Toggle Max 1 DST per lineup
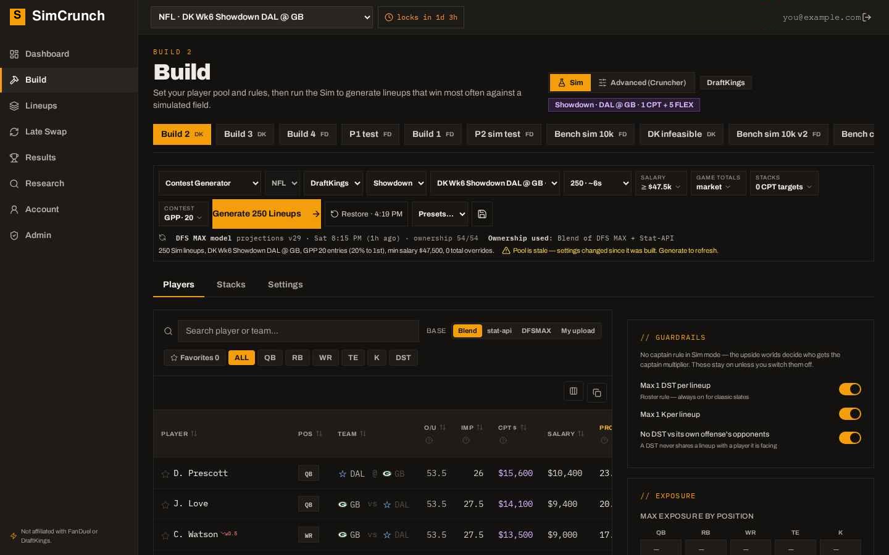The height and width of the screenshot is (555, 889). [850, 389]
